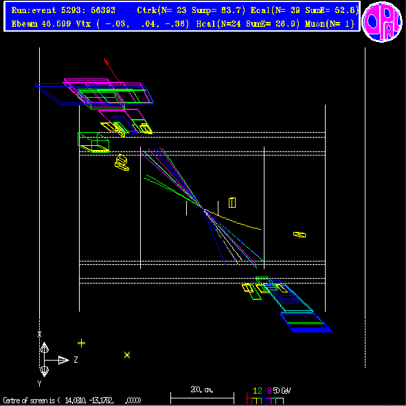This screenshot has height=406, width=406.
Task: Click the upward-pointing axis cone
Action: tap(44, 348)
